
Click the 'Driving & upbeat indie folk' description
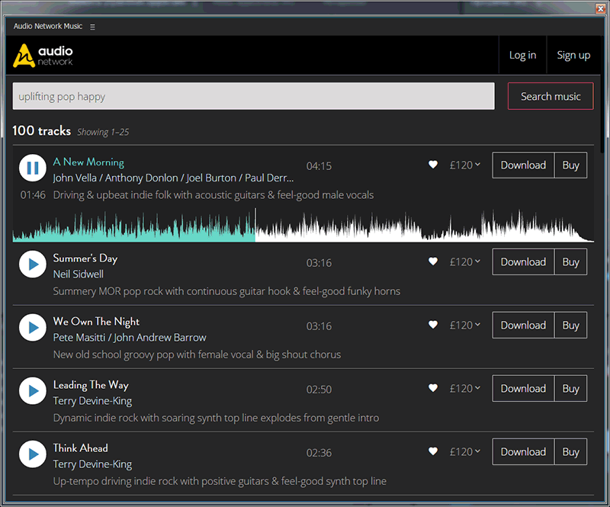213,195
